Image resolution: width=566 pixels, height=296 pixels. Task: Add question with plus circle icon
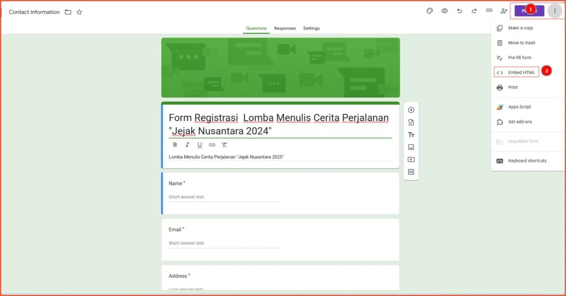click(411, 110)
